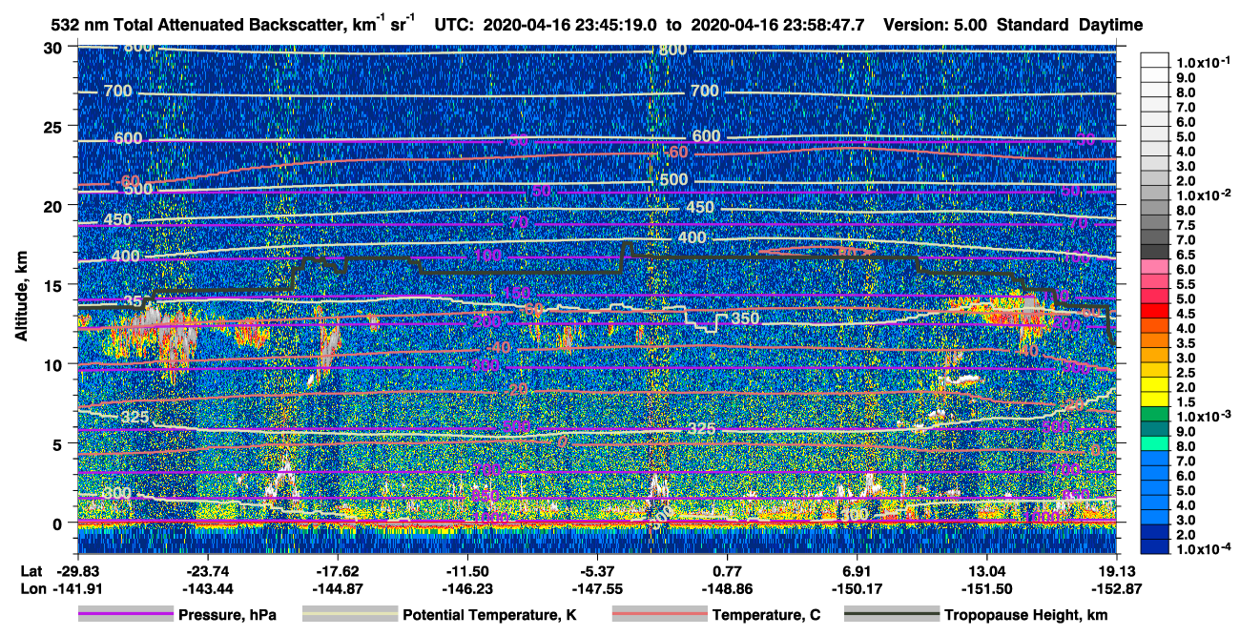1240x636 pixels.
Task: Click the latitude value '-29.83'
Action: tap(77, 570)
